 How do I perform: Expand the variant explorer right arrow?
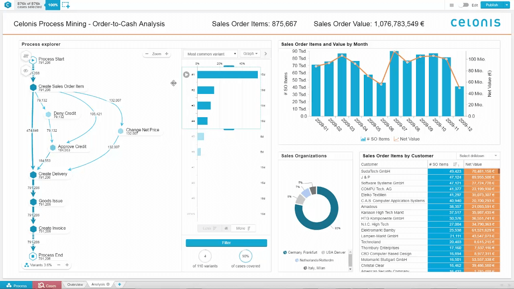tap(265, 54)
